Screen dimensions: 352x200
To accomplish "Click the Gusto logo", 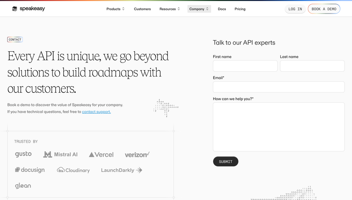I will pos(23,154).
